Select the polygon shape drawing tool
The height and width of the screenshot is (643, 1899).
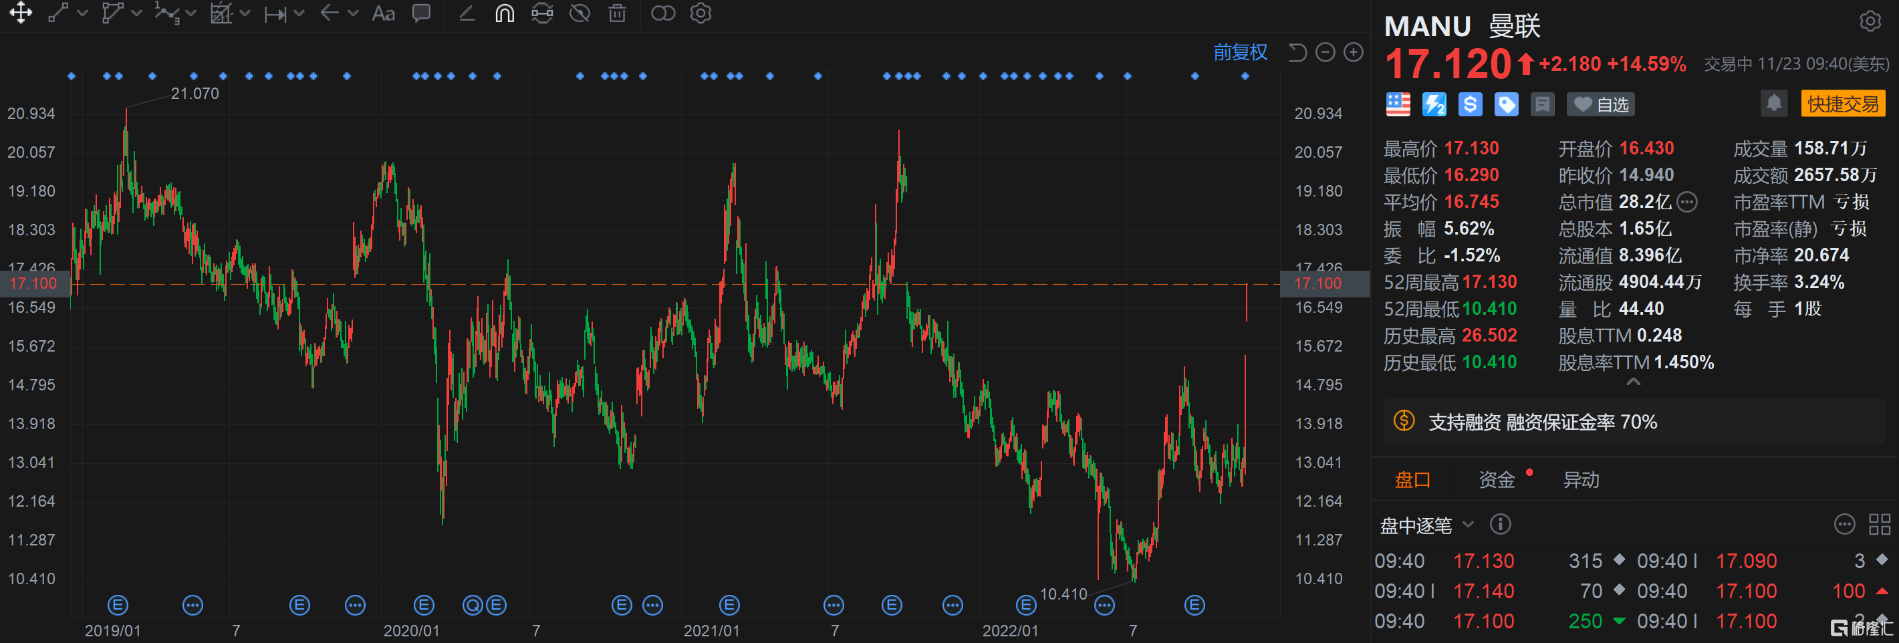coord(112,13)
